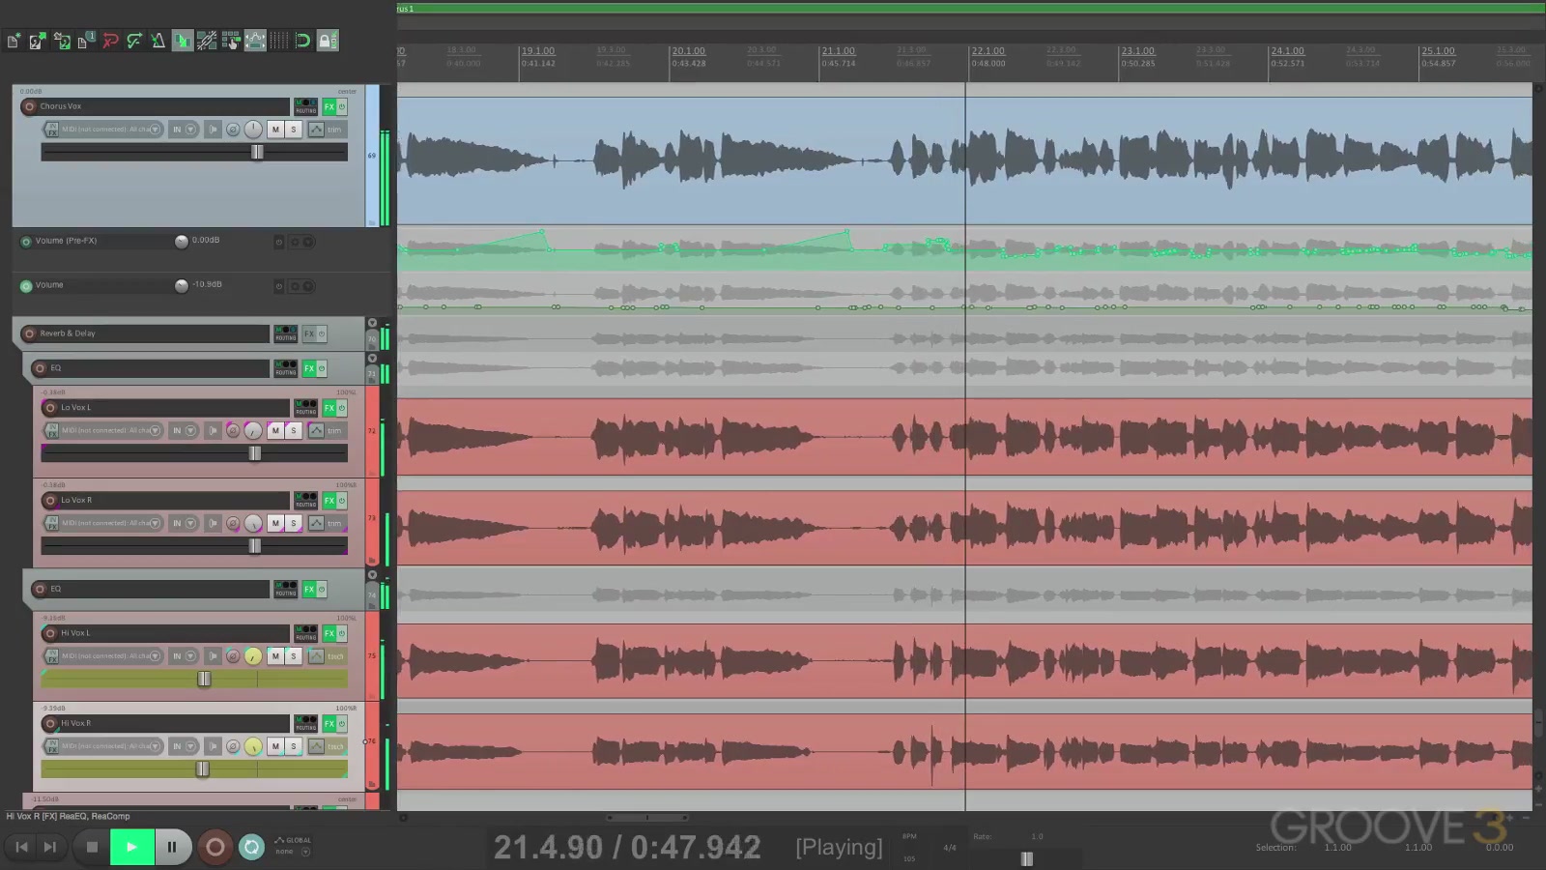Mute the Chorus Vox track
1546x870 pixels.
pyautogui.click(x=275, y=130)
